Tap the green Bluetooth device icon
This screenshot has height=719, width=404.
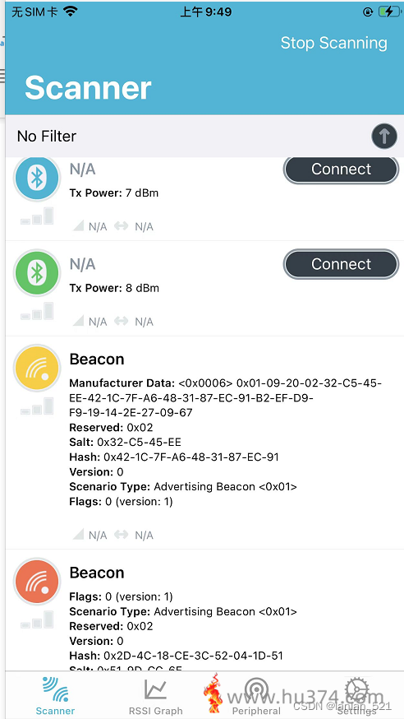(37, 273)
